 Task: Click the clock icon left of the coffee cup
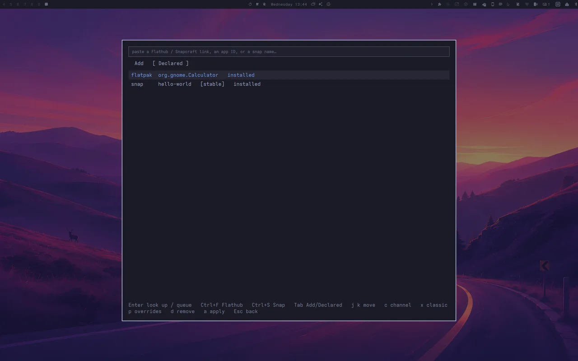250,4
